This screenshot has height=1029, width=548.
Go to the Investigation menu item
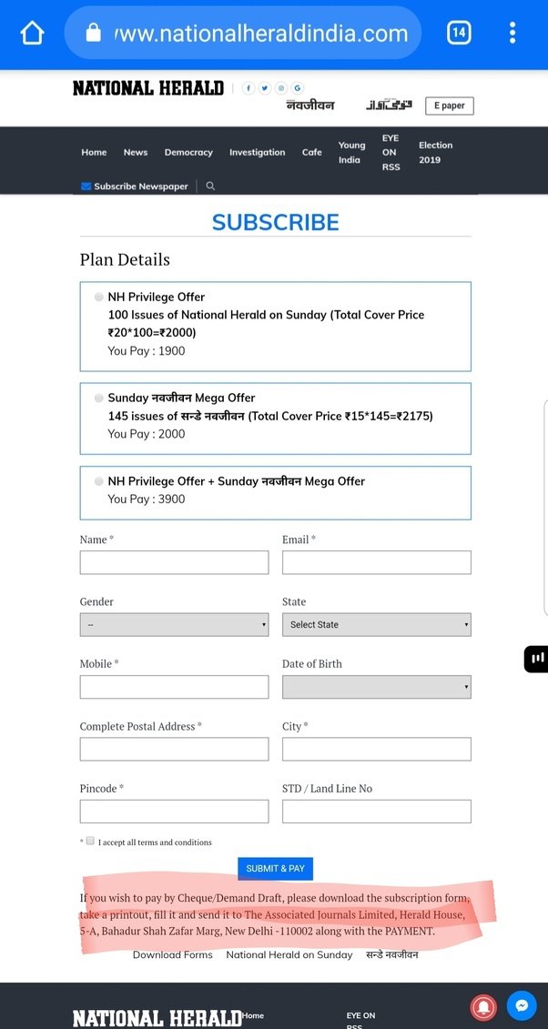258,152
